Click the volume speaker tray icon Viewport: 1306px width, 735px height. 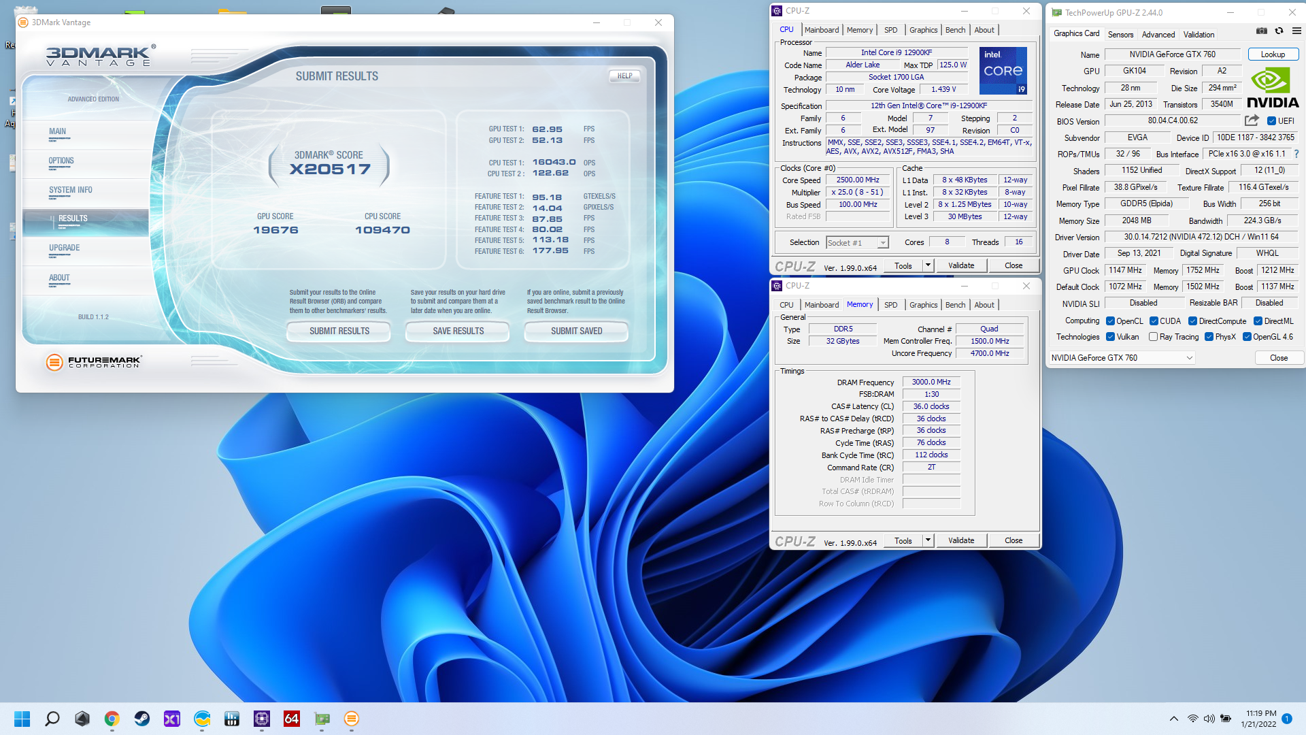point(1209,719)
